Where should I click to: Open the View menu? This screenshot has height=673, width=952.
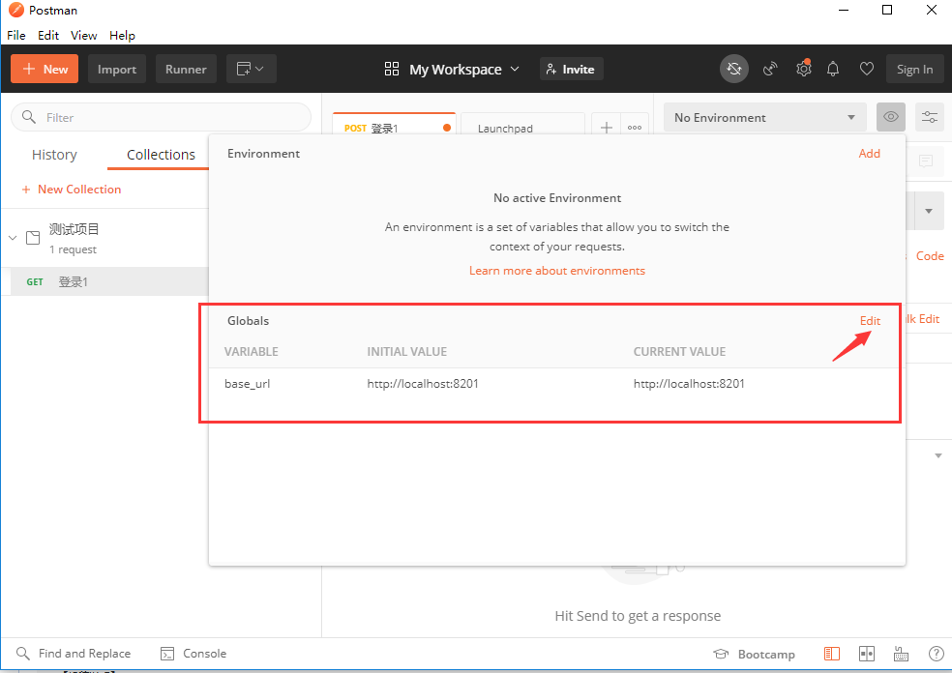(84, 35)
